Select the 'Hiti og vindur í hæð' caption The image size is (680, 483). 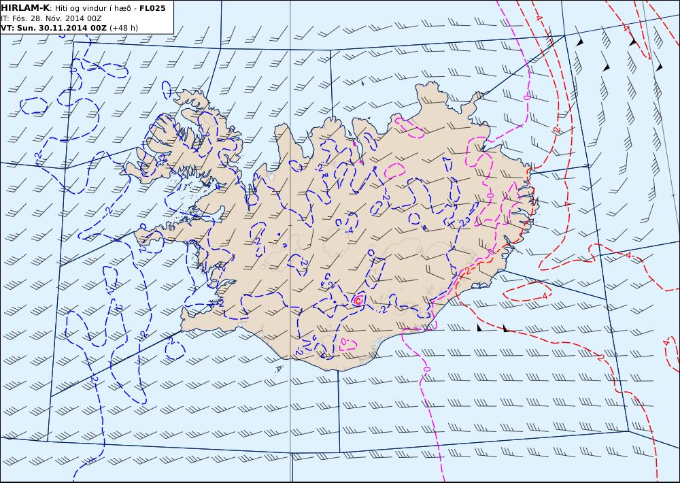(x=92, y=9)
